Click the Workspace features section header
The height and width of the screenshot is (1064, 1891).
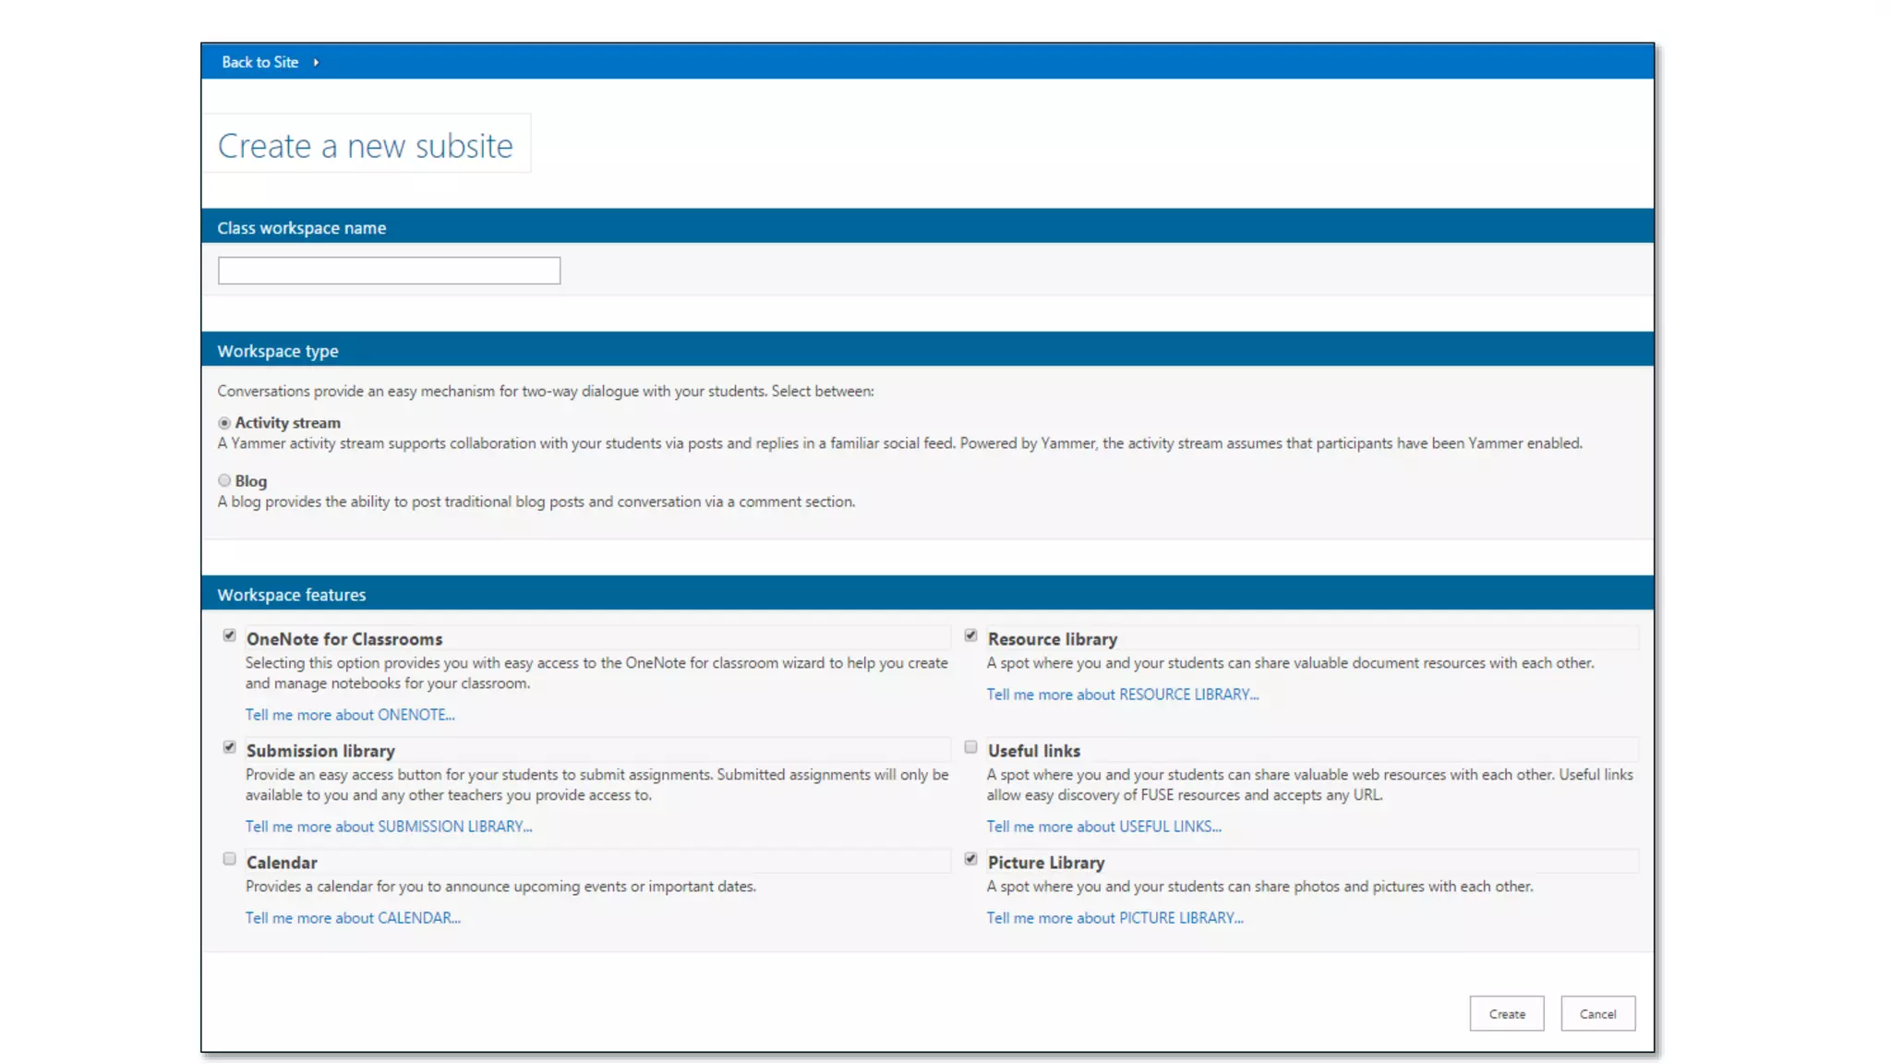pos(292,595)
